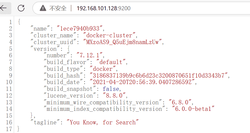Click the build_flavor value "default"

111,62
